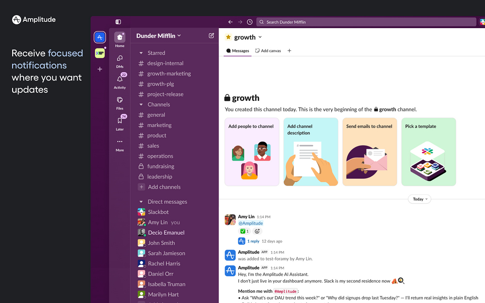Add a new tab with plus
Viewport: 485px width, 303px height.
click(x=289, y=51)
